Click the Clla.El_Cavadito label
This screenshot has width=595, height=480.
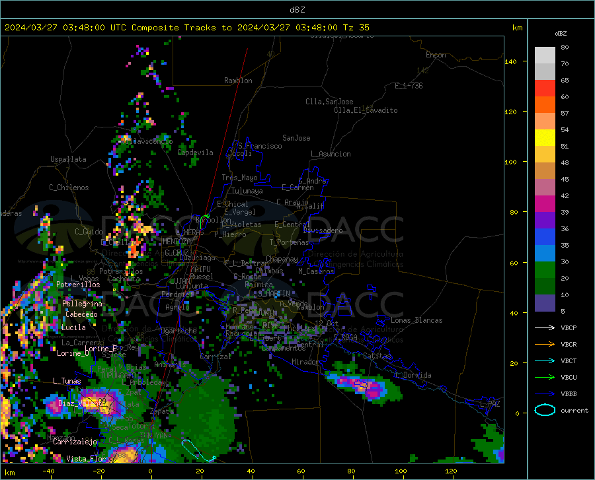[366, 110]
